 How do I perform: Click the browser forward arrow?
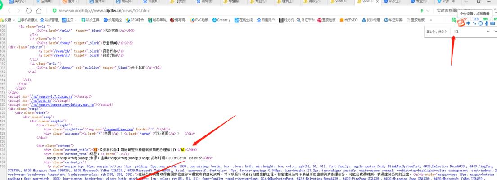pos(19,11)
